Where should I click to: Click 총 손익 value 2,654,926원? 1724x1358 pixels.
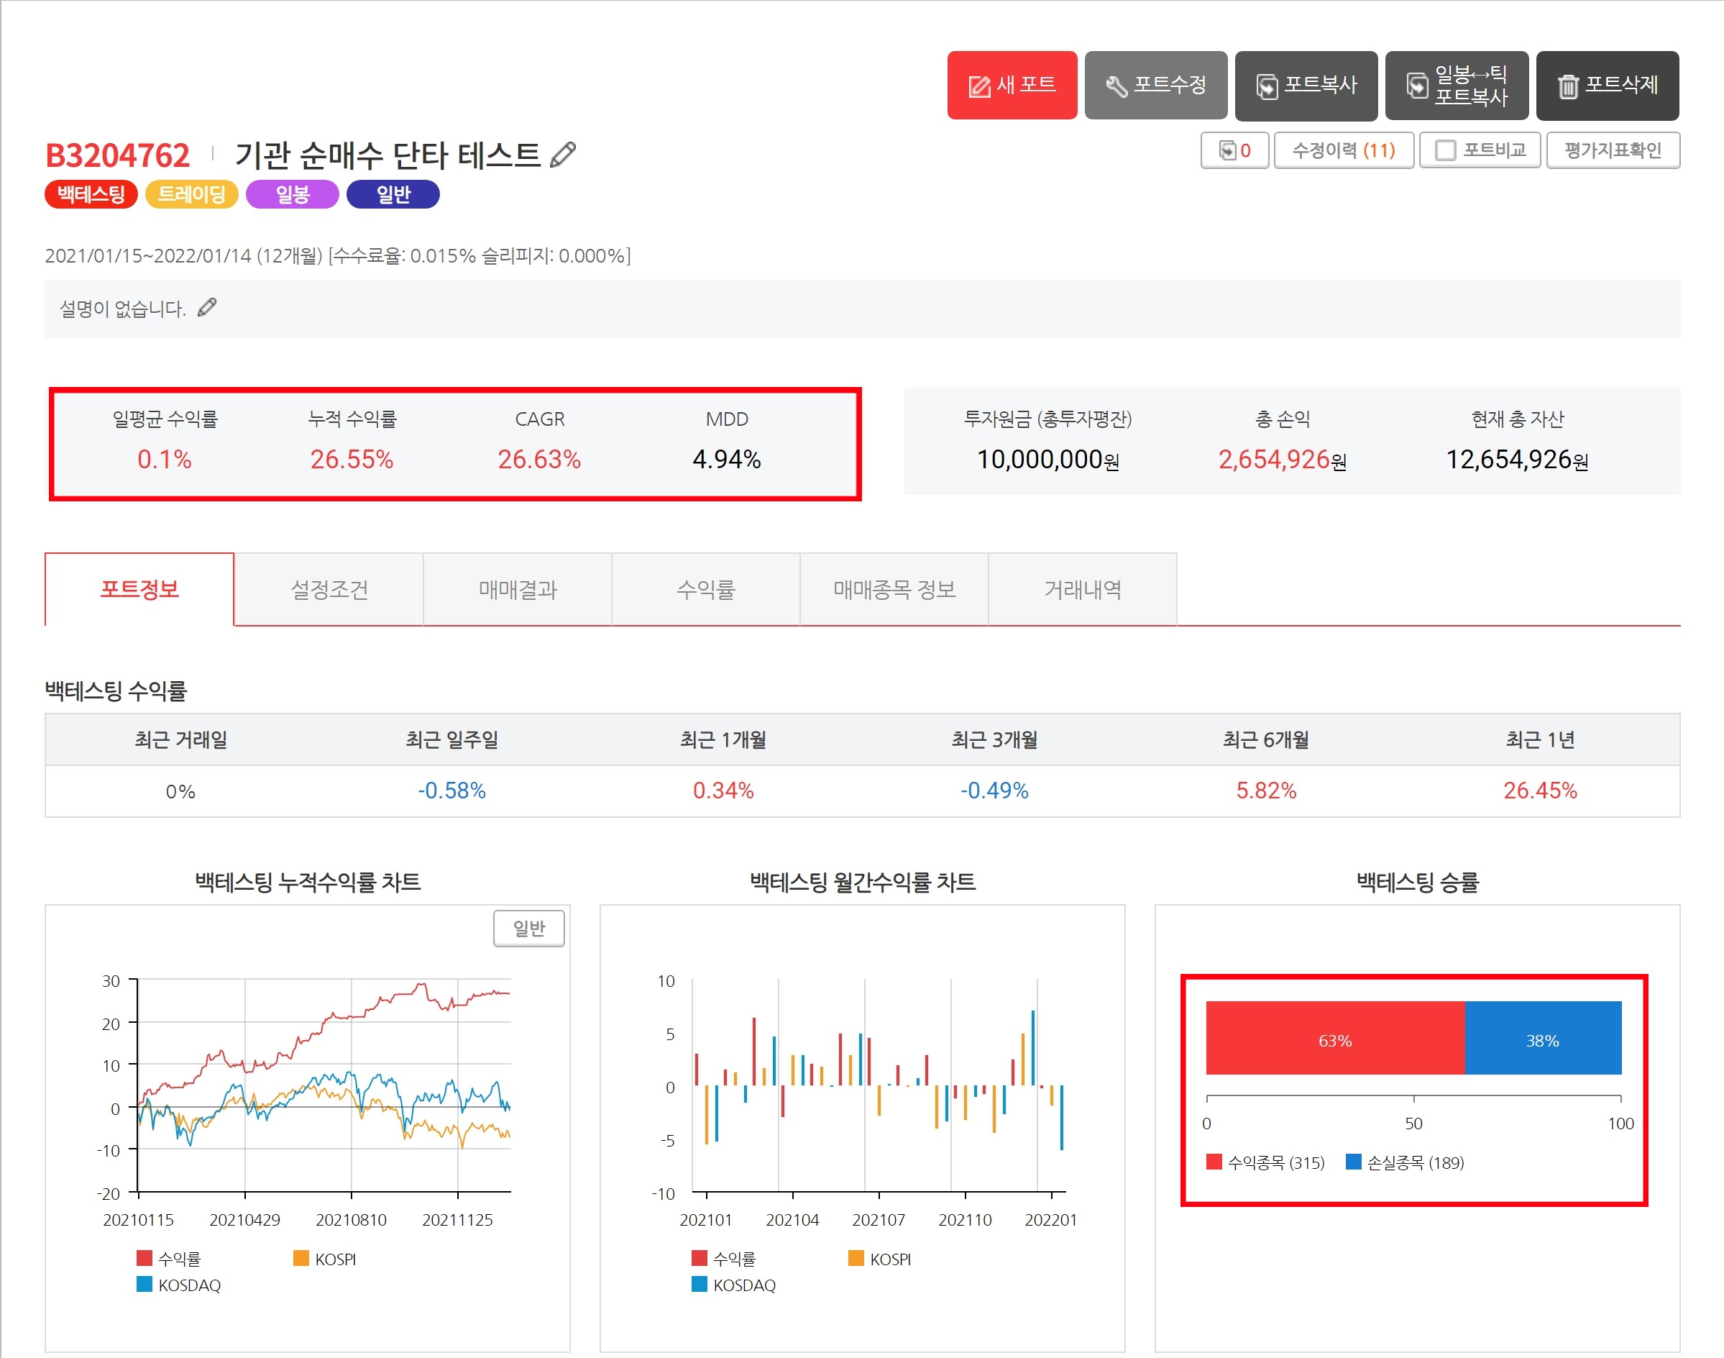click(1283, 459)
